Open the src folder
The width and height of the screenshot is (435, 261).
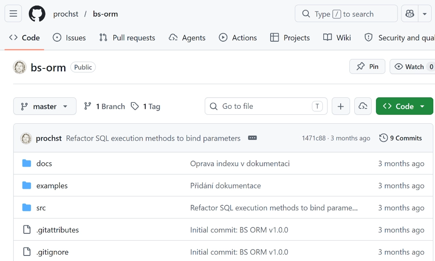pyautogui.click(x=41, y=208)
